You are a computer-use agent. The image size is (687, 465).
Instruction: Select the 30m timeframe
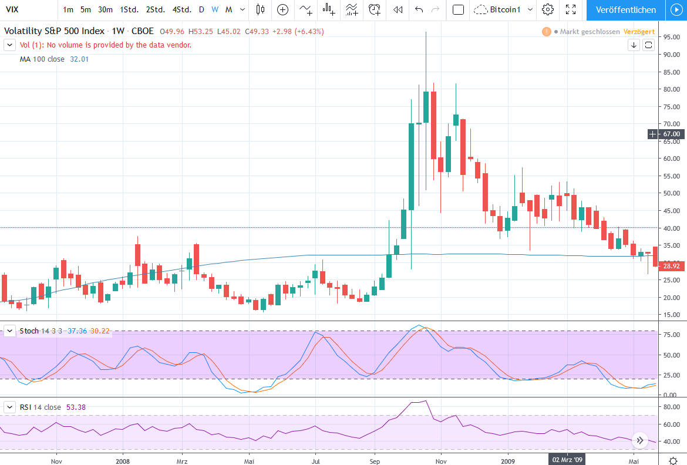click(x=105, y=9)
